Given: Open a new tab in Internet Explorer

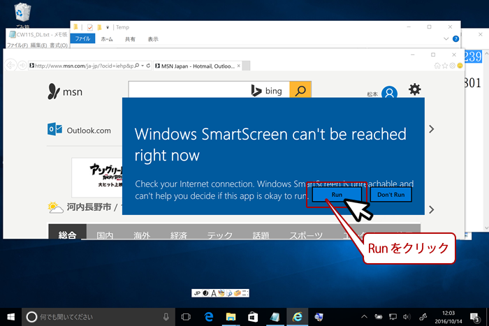Looking at the screenshot, I should pos(246,66).
